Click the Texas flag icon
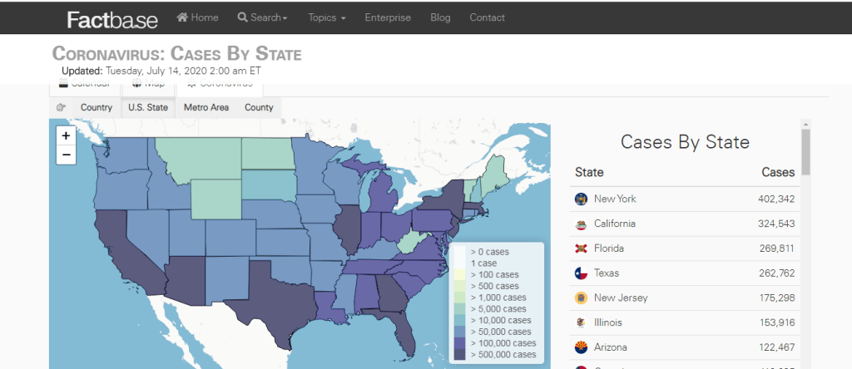This screenshot has height=369, width=852. click(x=581, y=273)
